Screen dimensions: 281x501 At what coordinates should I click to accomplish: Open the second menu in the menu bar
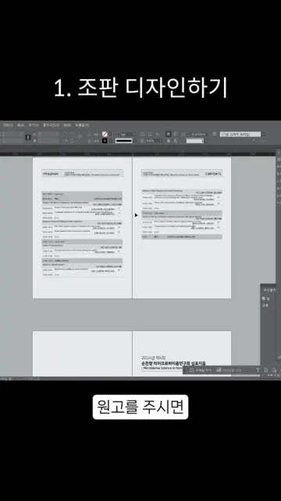(x=21, y=125)
